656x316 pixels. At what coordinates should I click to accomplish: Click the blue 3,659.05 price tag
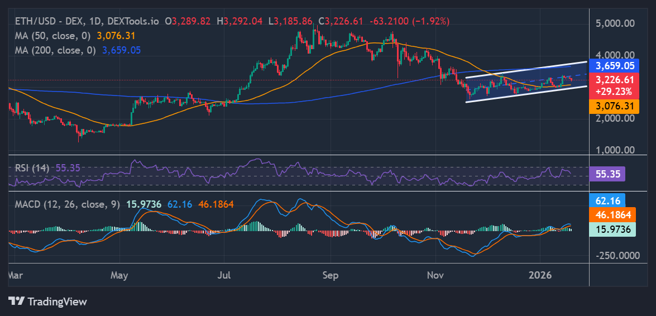coord(614,66)
